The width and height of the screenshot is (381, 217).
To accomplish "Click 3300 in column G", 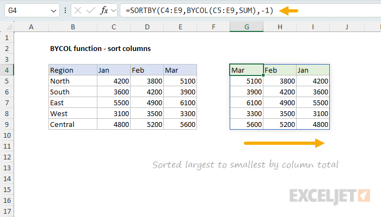I will coord(247,113).
